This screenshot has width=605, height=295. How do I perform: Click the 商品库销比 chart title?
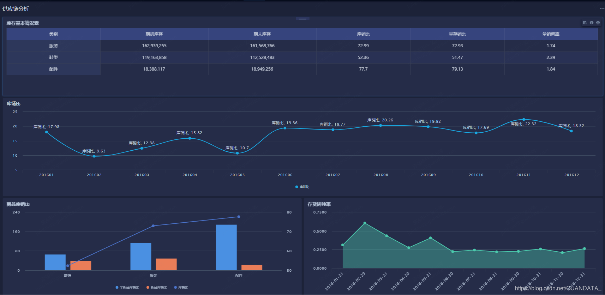18,204
